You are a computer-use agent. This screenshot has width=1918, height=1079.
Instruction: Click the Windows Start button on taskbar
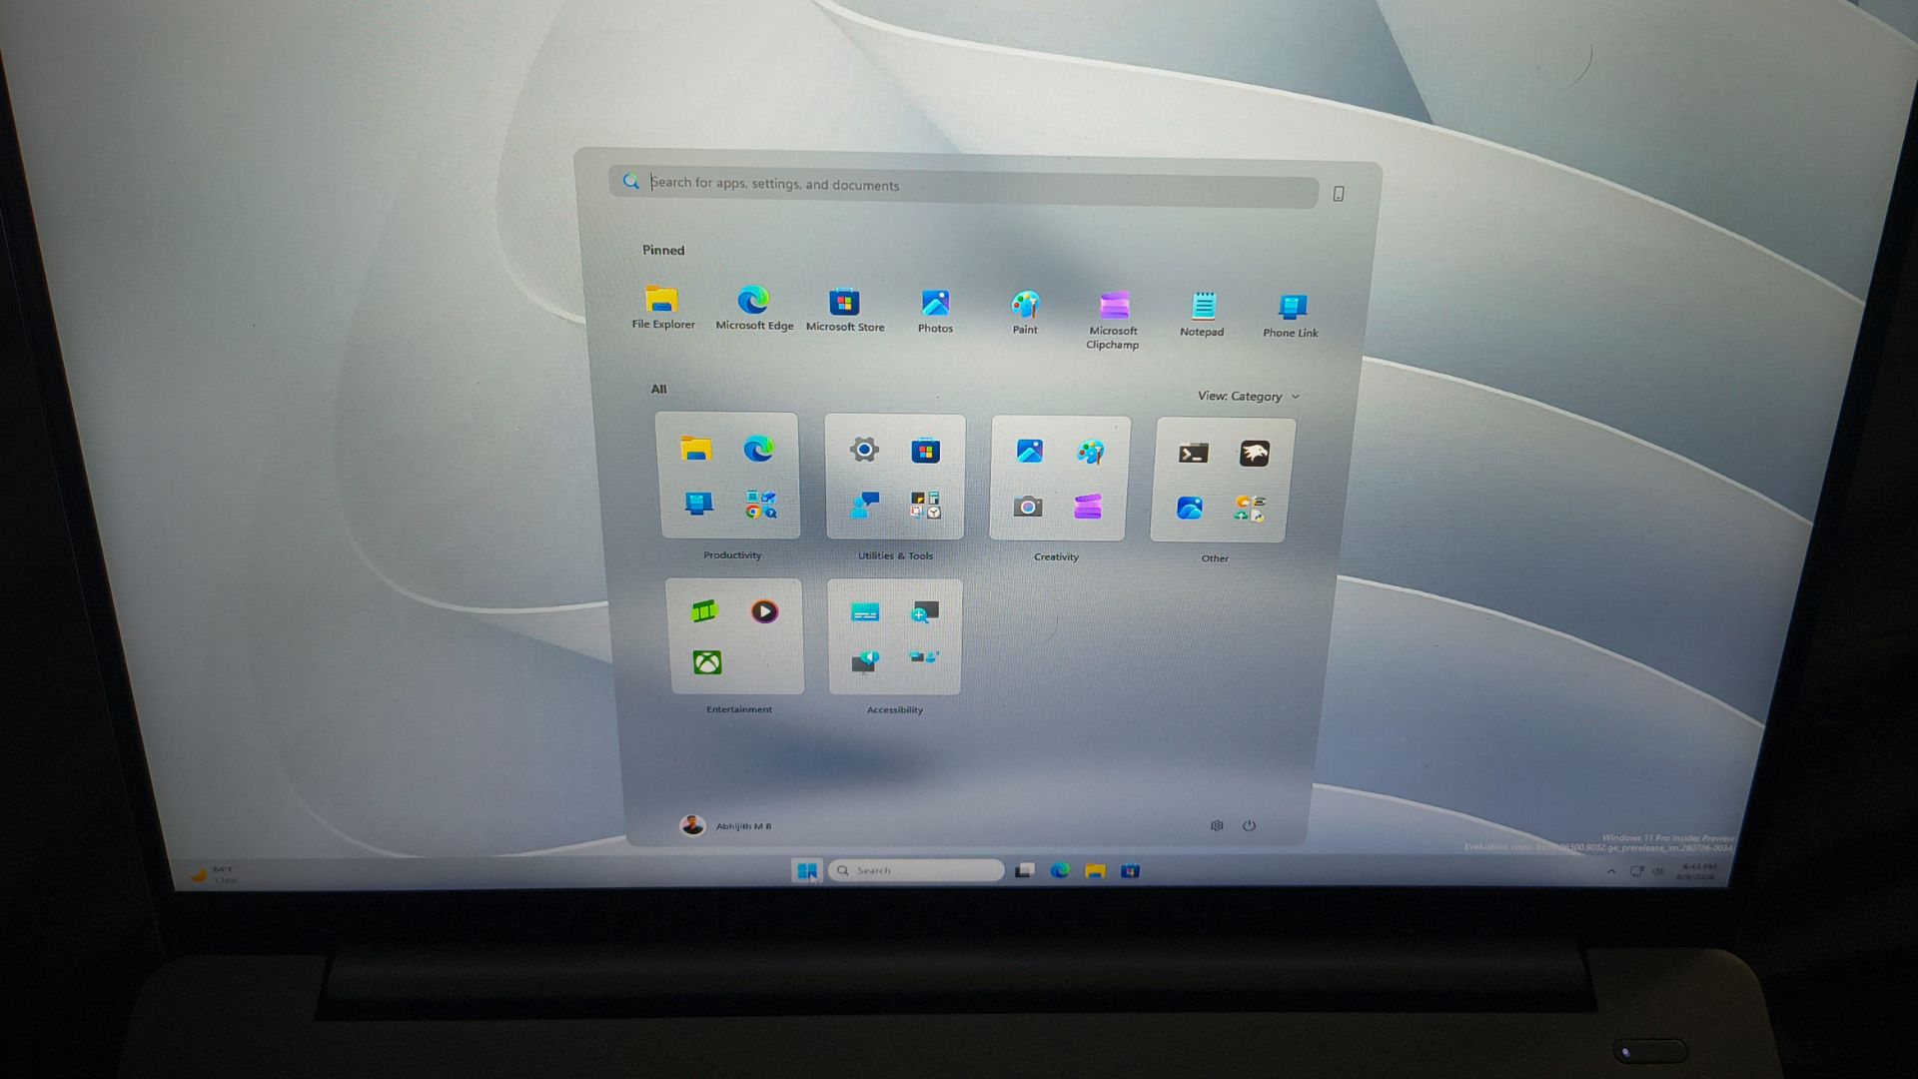tap(807, 871)
